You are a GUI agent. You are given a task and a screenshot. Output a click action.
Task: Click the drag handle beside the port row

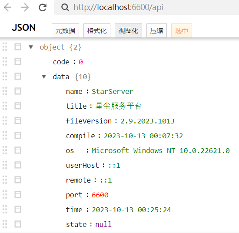click(x=5, y=195)
